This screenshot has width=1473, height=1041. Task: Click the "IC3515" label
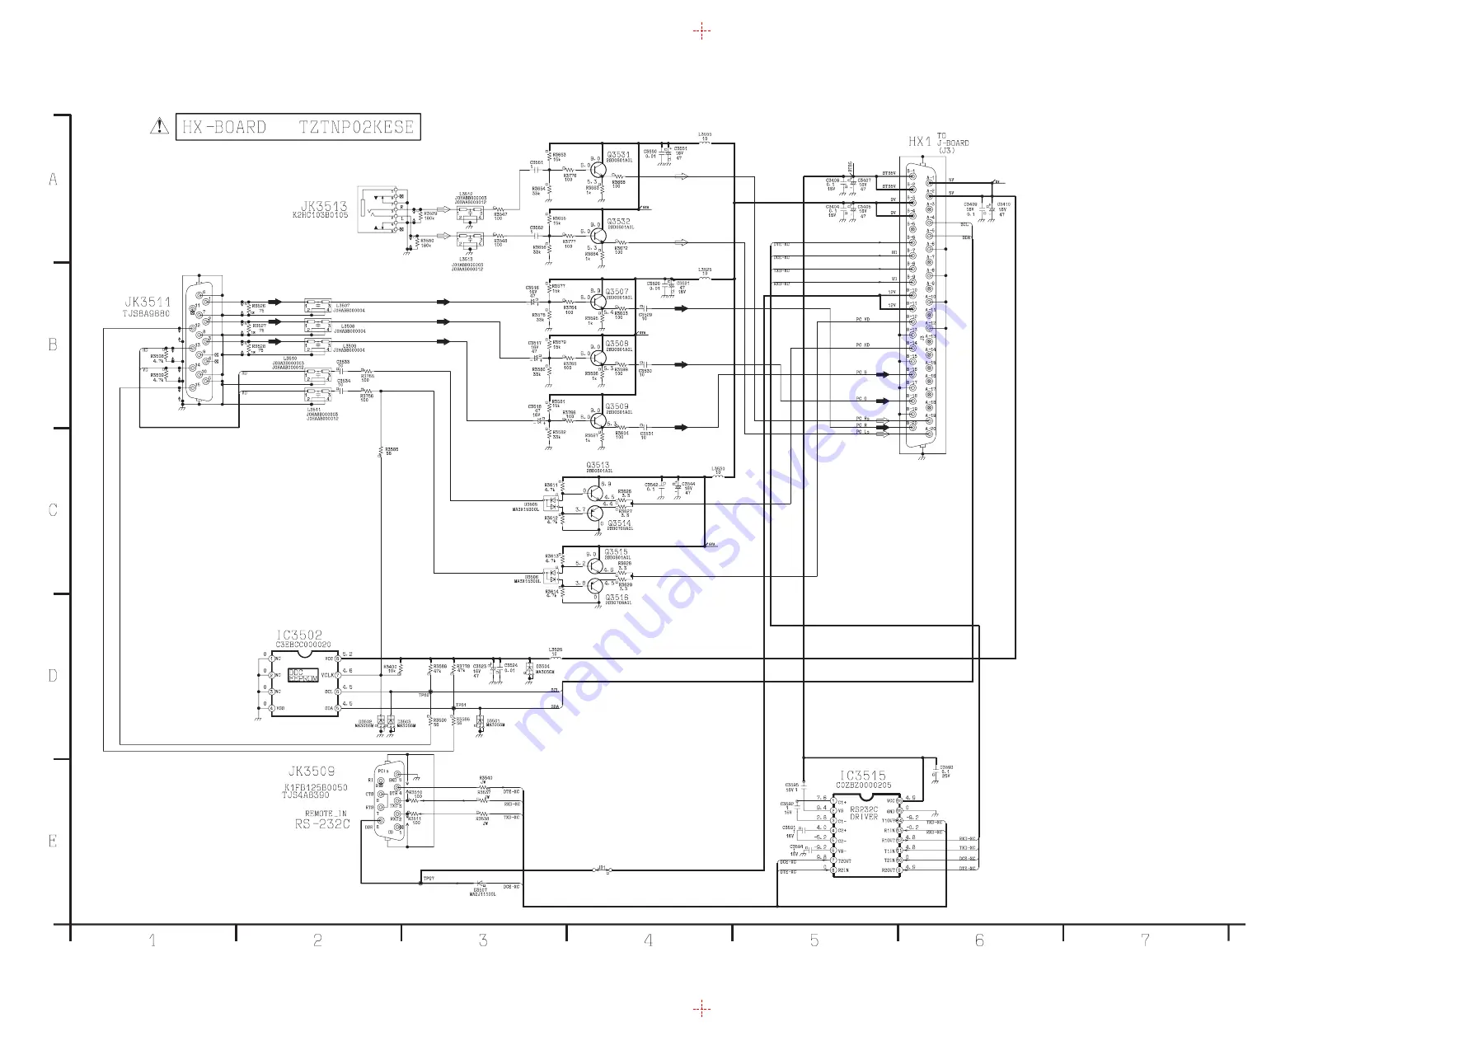coord(863,776)
